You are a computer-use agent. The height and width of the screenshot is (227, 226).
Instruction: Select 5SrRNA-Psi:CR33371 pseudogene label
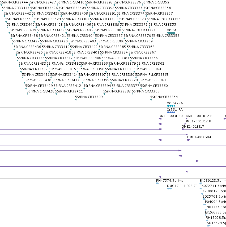[139, 30]
